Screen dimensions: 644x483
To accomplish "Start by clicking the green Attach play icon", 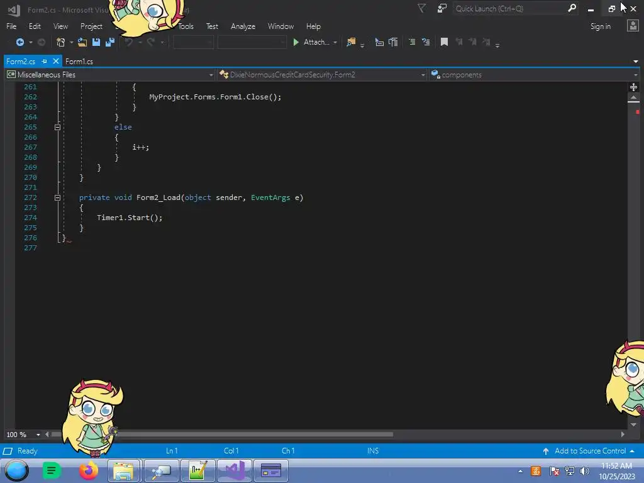I will (296, 42).
